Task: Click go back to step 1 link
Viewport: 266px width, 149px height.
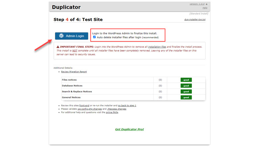Action: click(127, 106)
